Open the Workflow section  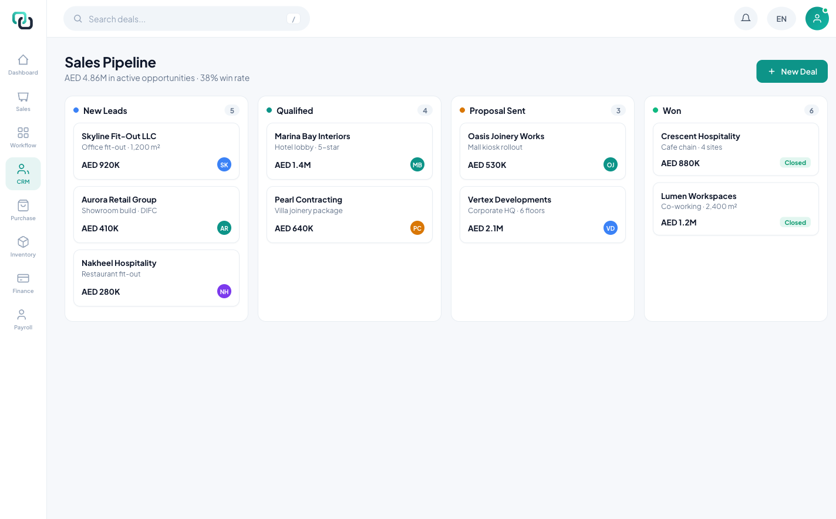pos(23,137)
